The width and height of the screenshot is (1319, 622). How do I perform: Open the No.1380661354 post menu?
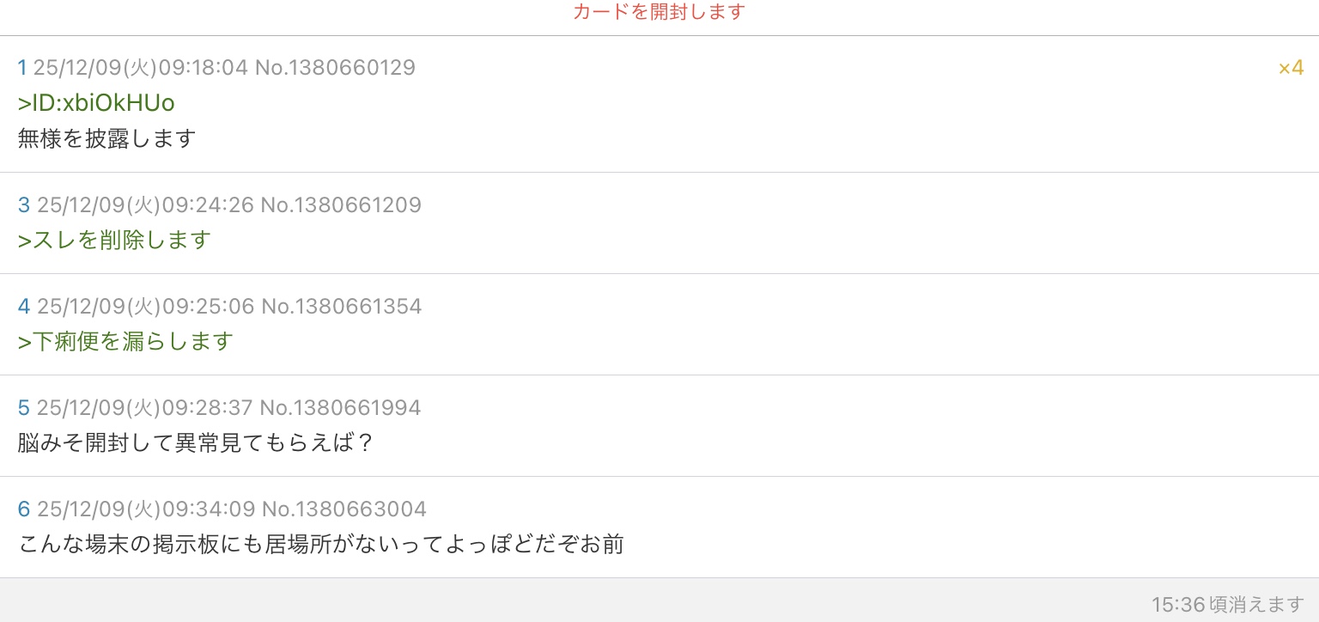[341, 307]
